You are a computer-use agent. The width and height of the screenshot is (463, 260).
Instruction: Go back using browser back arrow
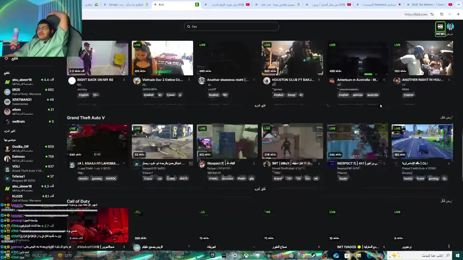[450, 14]
